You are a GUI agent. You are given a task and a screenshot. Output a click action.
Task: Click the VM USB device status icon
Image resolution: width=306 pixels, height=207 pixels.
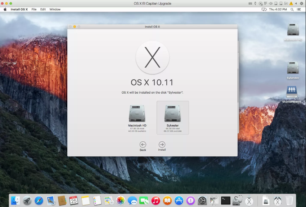pos(255,4)
